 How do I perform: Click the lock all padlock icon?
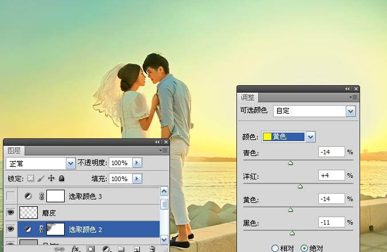click(61, 179)
